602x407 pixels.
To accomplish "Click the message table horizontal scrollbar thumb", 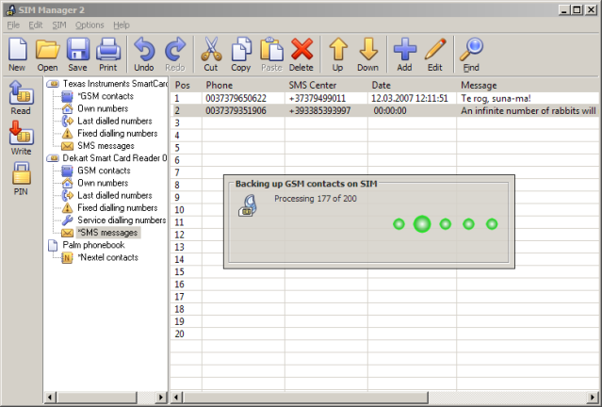I will click(305, 397).
